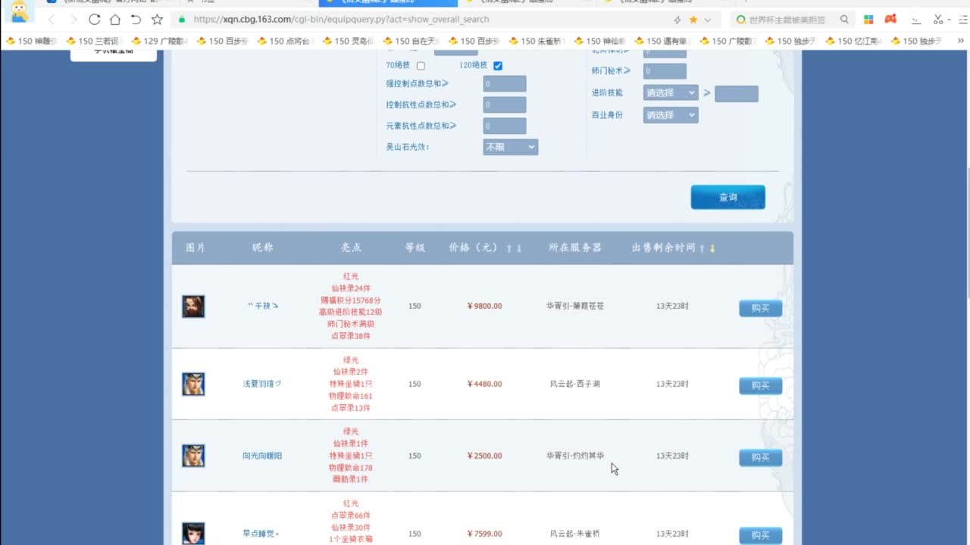Click the colorful grid apps icon
The width and height of the screenshot is (970, 545).
[x=868, y=19]
